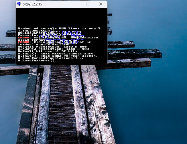Click 'Windowed resolution: 1440 x 900' line
This screenshot has height=144, width=187.
click(53, 49)
